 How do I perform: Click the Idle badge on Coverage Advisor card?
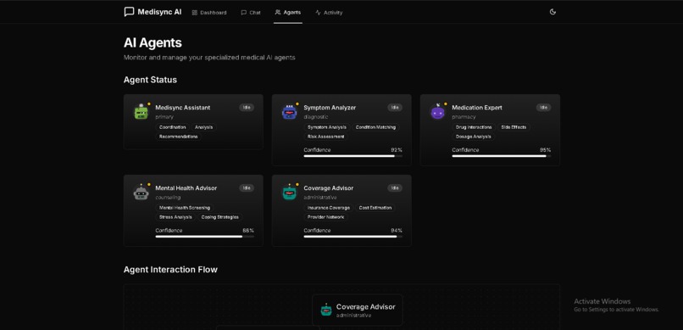point(395,187)
